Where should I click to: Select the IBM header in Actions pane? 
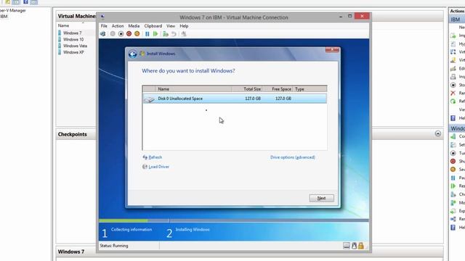(x=457, y=20)
